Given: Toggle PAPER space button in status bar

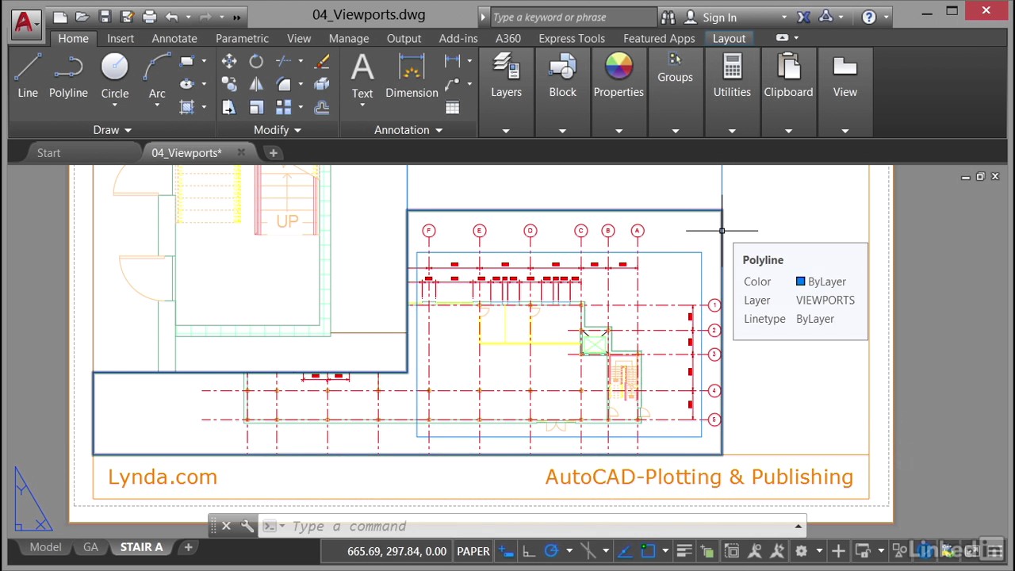Looking at the screenshot, I should [x=473, y=551].
